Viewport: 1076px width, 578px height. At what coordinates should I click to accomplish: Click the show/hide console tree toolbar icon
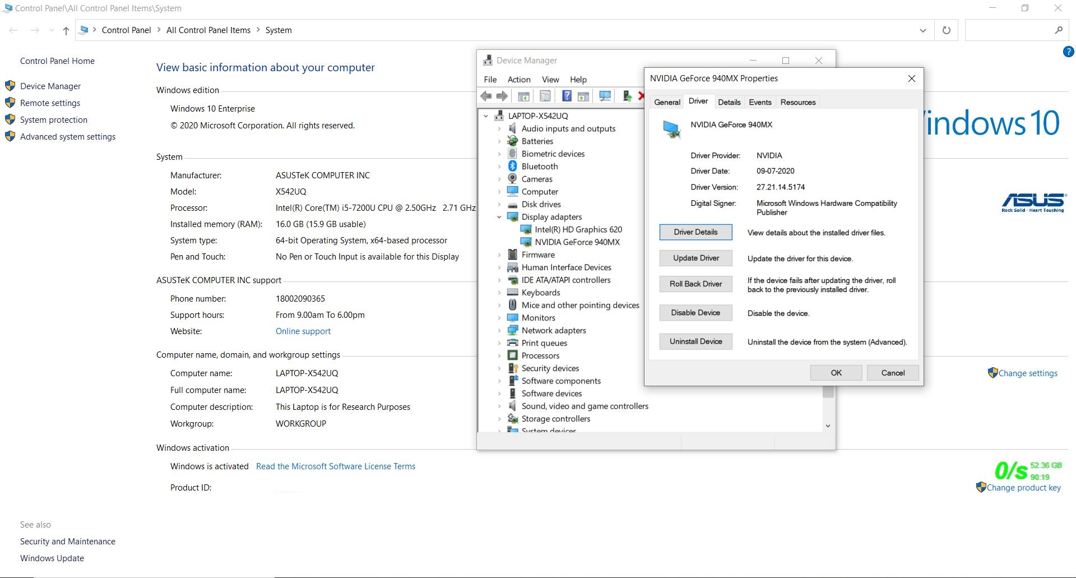tap(523, 96)
